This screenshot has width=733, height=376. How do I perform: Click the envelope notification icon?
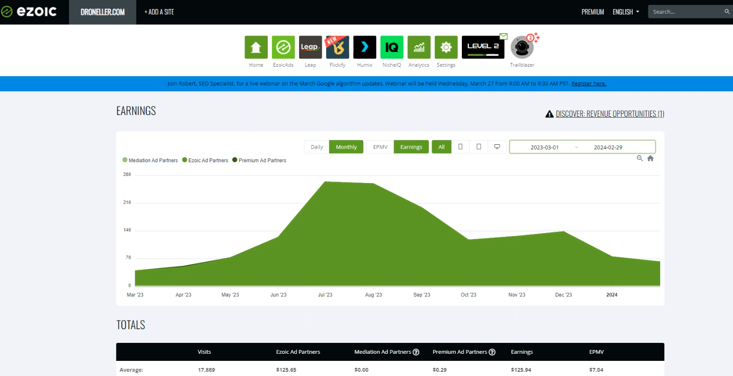coord(503,36)
